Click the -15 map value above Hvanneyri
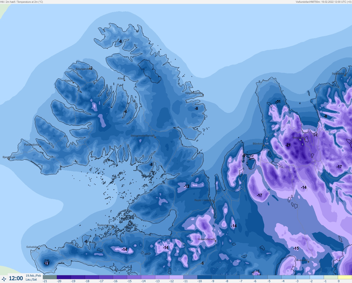The height and width of the screenshot is (283, 352). tap(296, 248)
